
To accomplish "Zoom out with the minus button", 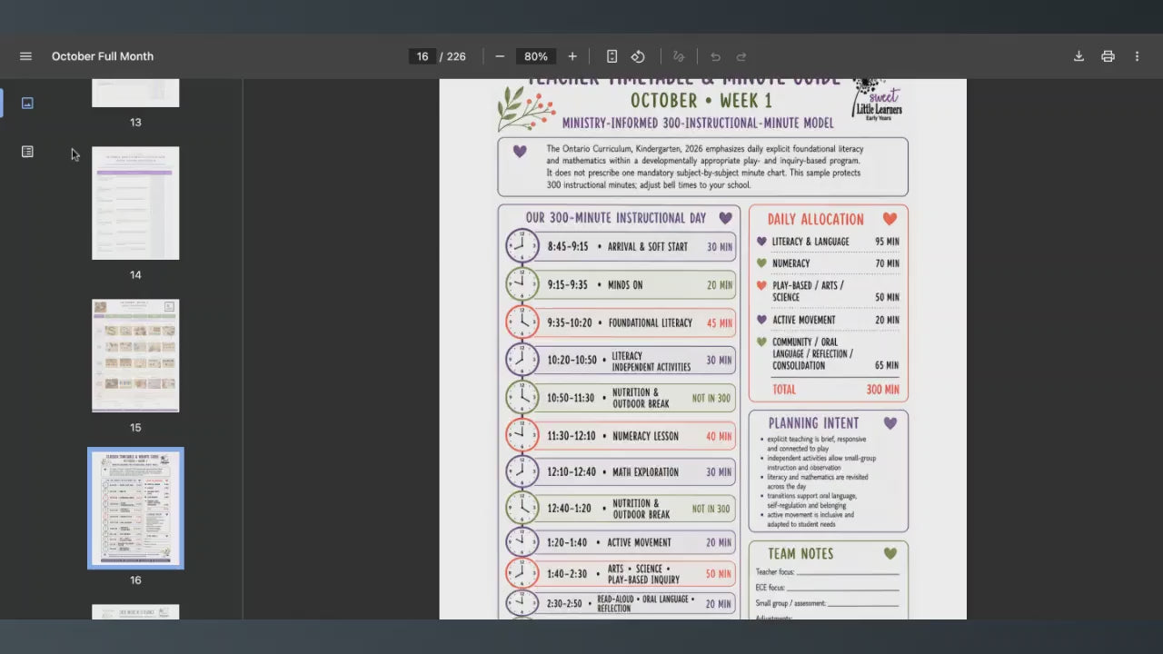I will tap(500, 56).
